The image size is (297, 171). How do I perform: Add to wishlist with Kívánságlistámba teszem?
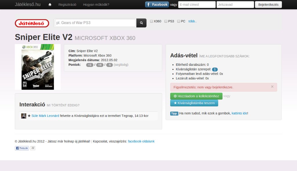point(194,103)
